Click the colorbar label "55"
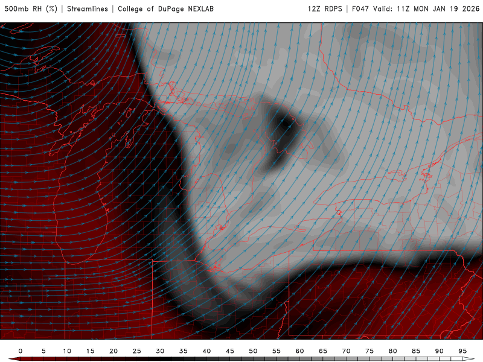Image resolution: width=483 pixels, height=362 pixels. point(277,351)
